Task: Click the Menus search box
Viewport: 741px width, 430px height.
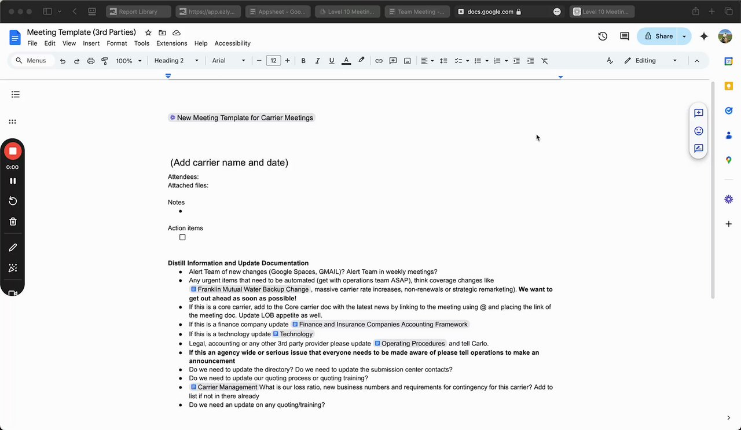Action: (x=34, y=61)
